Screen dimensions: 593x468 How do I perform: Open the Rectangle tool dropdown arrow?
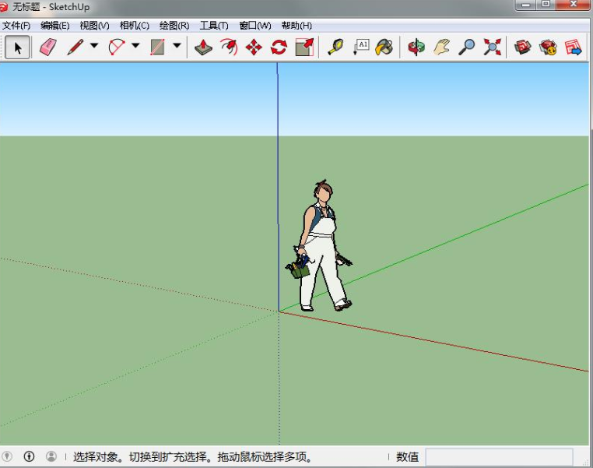point(177,46)
